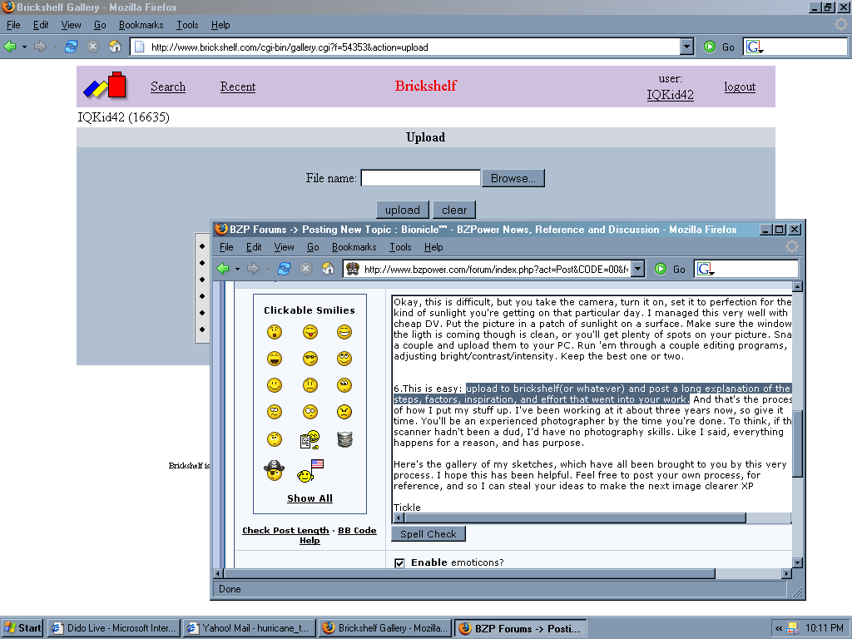The image size is (852, 639).
Task: Open File menu in BZP Forums window
Action: [x=226, y=247]
